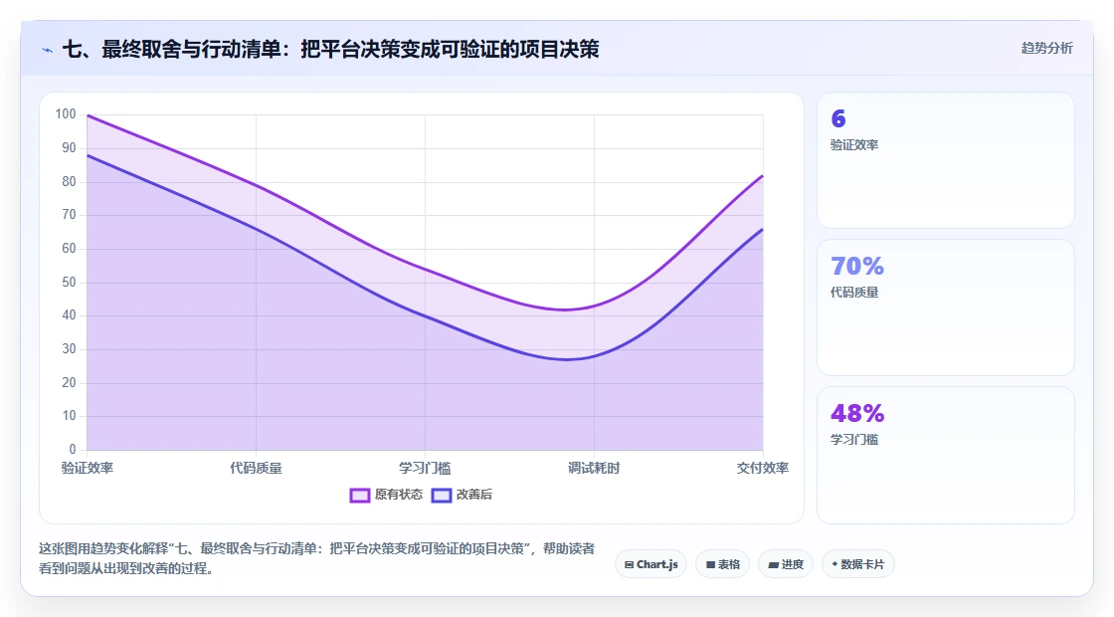Click the 100 y-axis tick label

[x=66, y=114]
